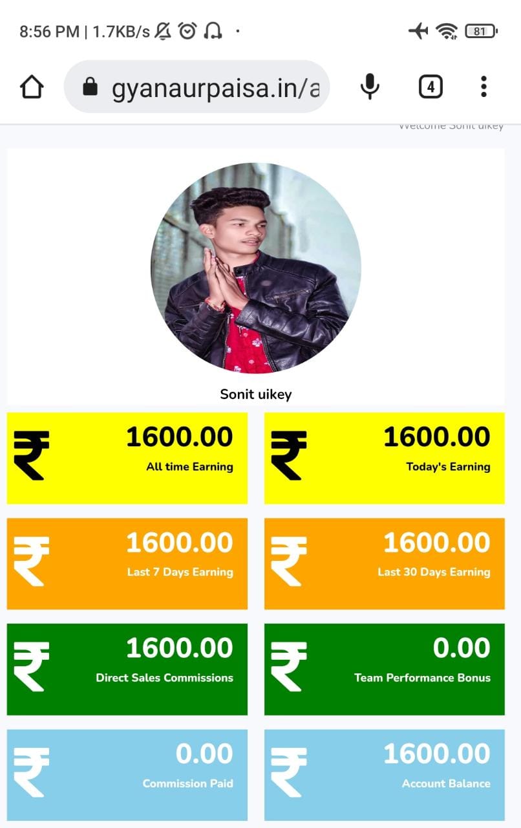
Task: Click the circular profile photo
Action: tap(256, 268)
